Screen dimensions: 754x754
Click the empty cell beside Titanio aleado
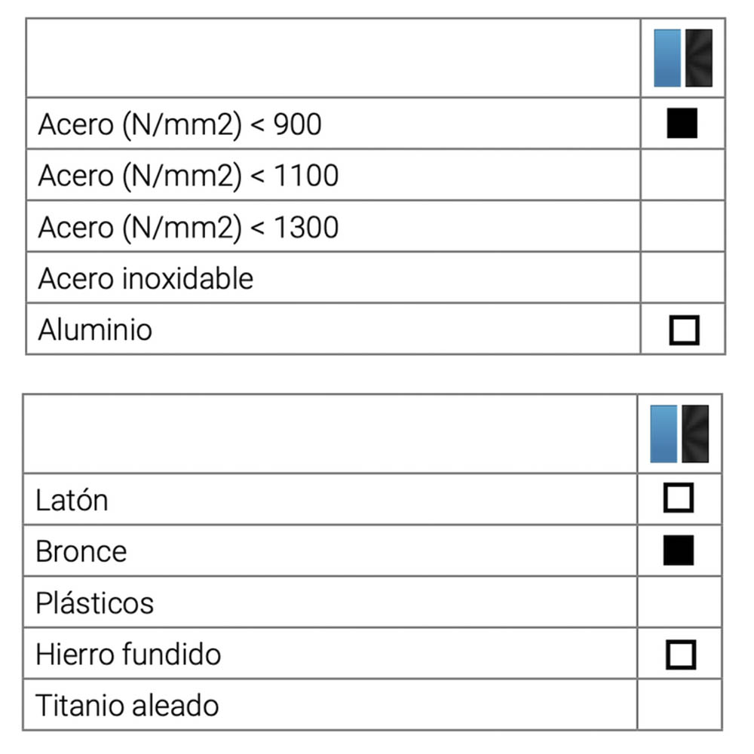679,704
